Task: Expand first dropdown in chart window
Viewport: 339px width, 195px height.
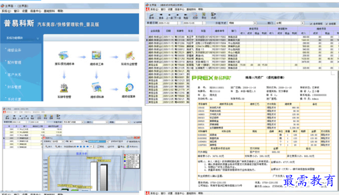Action: coord(63,142)
